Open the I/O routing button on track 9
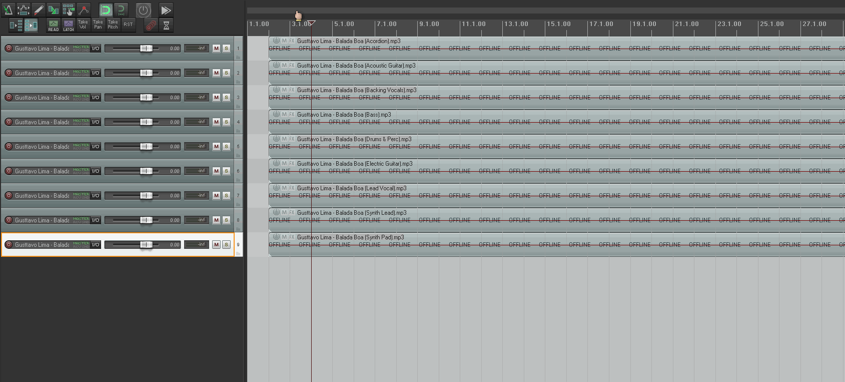Screen dimensions: 845x382 click(x=96, y=244)
